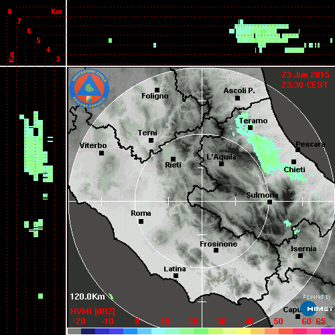This screenshot has width=335, height=335.
Task: Click the radar center crosshair intersection
Action: [x=202, y=201]
